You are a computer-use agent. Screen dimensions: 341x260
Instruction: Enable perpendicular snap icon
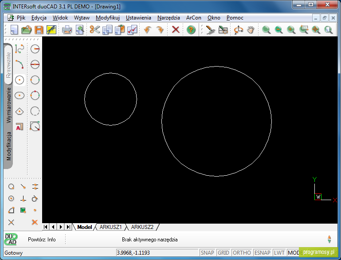[x=23, y=198]
